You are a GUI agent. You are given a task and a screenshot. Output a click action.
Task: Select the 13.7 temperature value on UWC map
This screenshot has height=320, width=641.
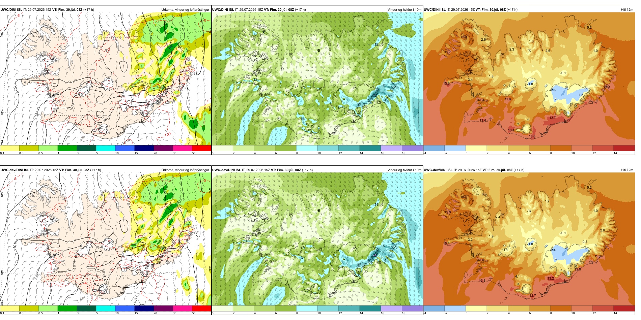[x=552, y=118]
